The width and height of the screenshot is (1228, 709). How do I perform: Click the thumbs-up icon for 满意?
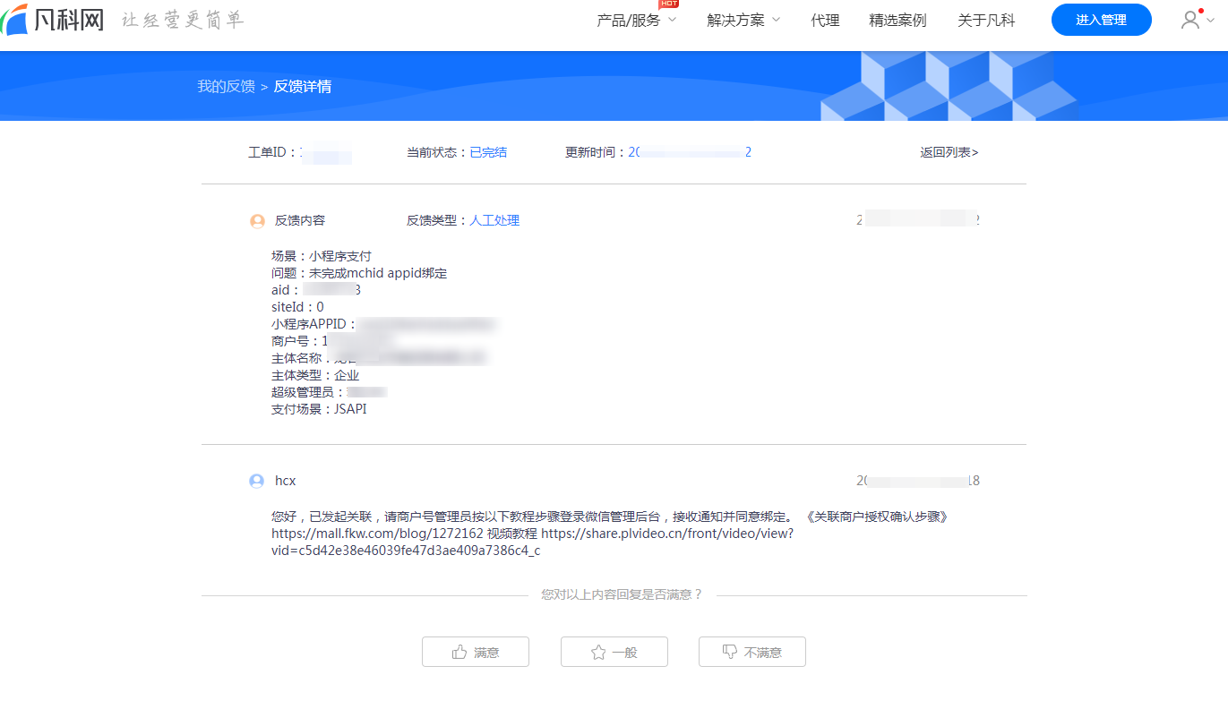(459, 653)
